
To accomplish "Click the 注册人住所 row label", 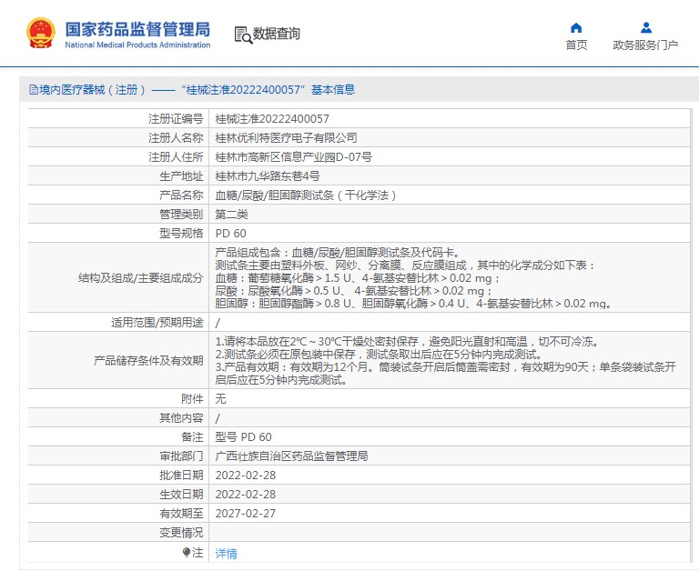I will [176, 157].
